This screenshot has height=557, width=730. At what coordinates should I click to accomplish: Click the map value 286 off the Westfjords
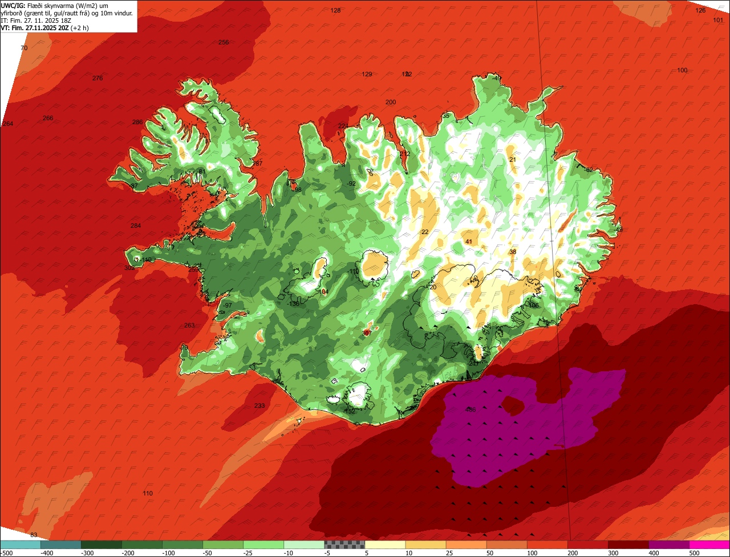pyautogui.click(x=137, y=122)
